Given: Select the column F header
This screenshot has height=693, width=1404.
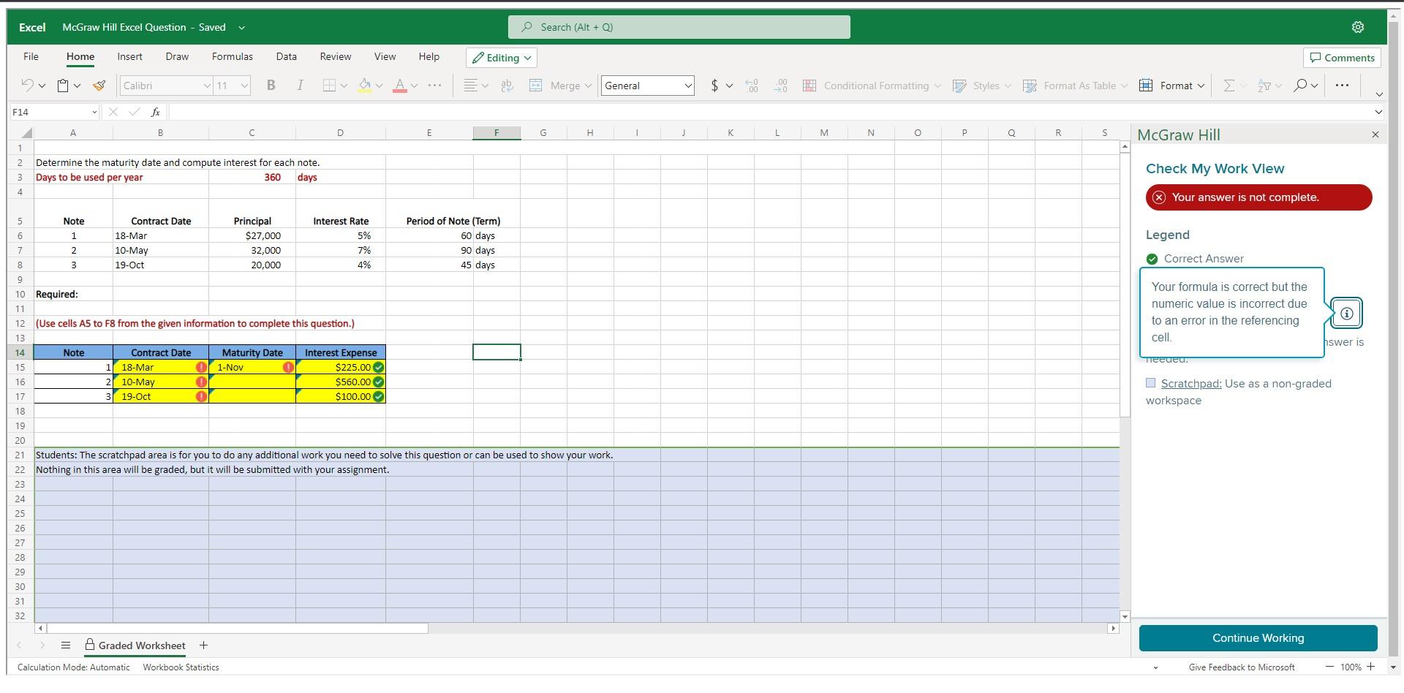Looking at the screenshot, I should 497,132.
